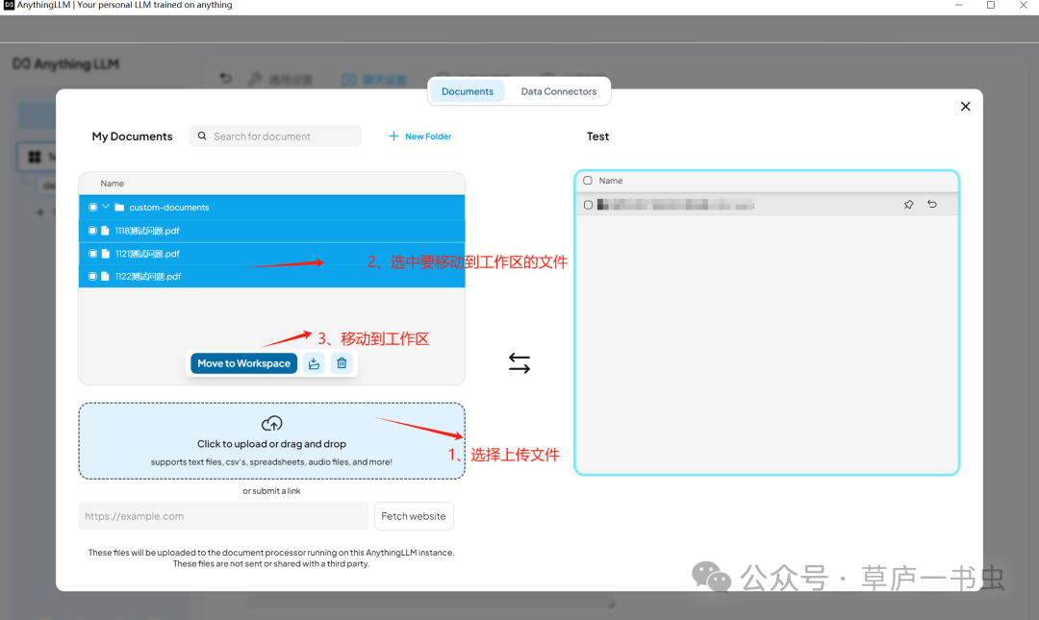Screen dimensions: 1039x620
Task: Click the Search for document field
Action: click(275, 136)
